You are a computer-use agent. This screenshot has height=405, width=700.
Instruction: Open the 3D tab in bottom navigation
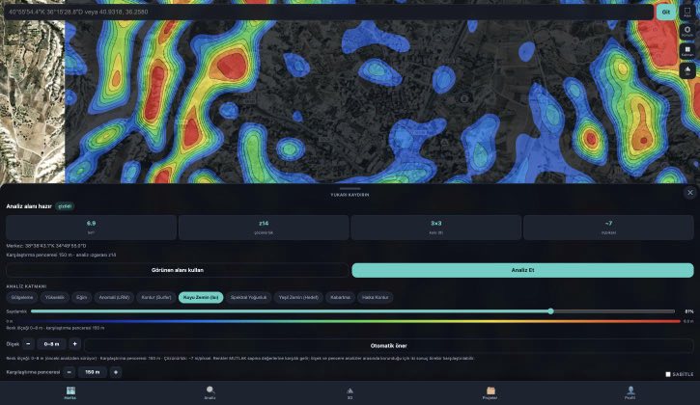[x=350, y=393]
